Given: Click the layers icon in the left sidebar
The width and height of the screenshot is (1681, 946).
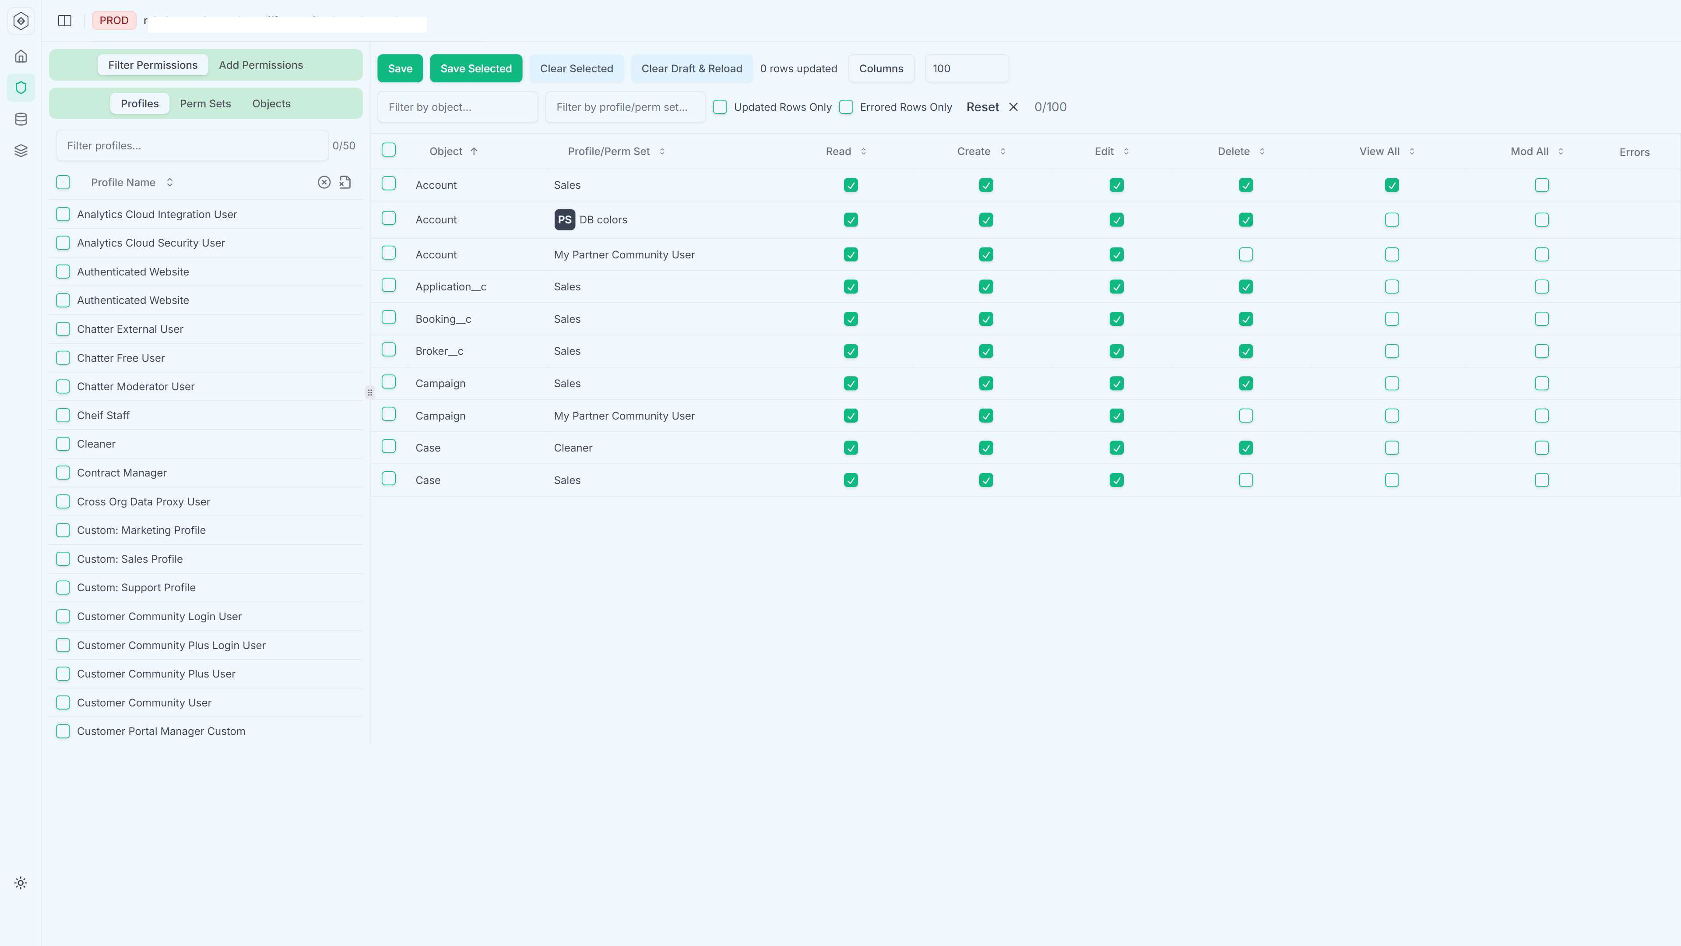Looking at the screenshot, I should point(21,150).
